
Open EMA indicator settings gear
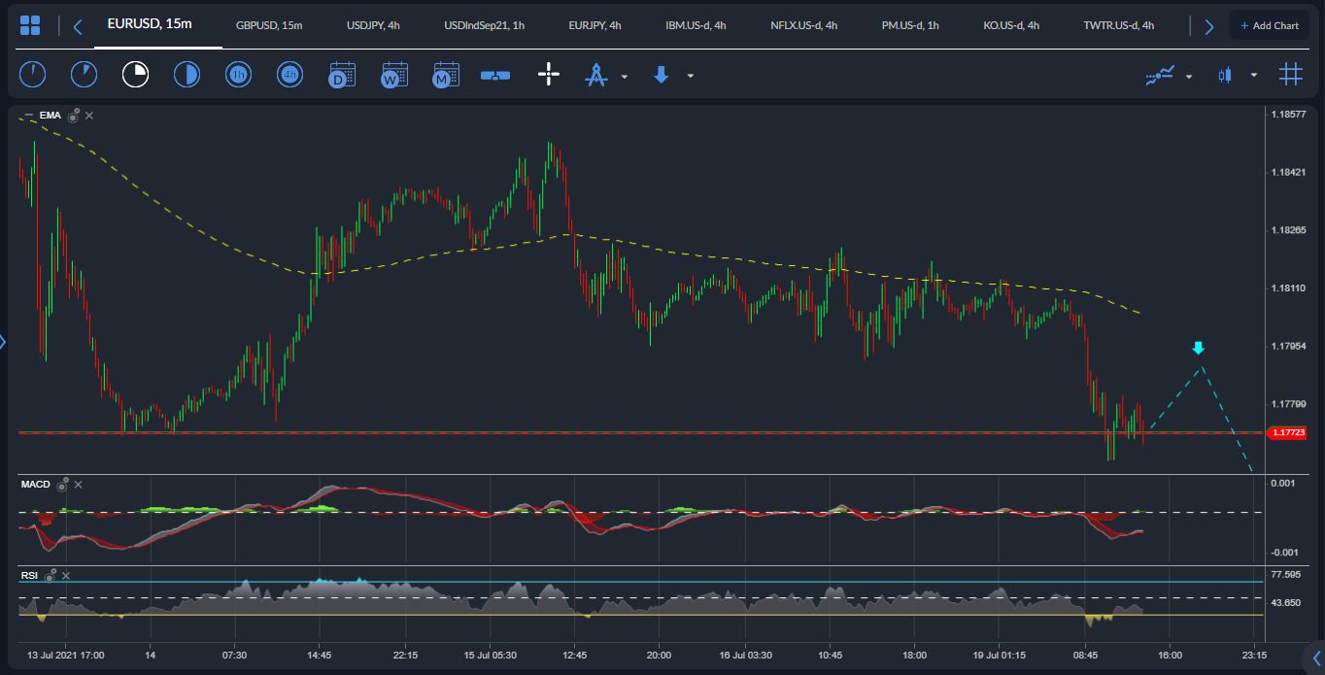click(x=73, y=116)
